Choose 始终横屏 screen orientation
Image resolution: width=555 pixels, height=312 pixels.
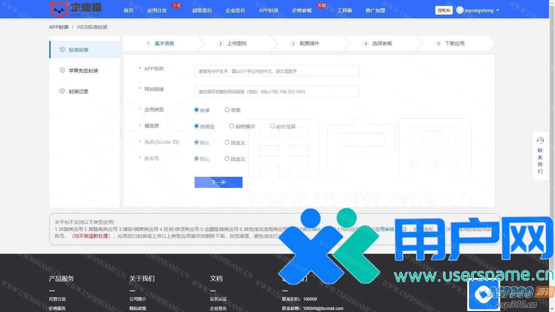click(x=232, y=126)
